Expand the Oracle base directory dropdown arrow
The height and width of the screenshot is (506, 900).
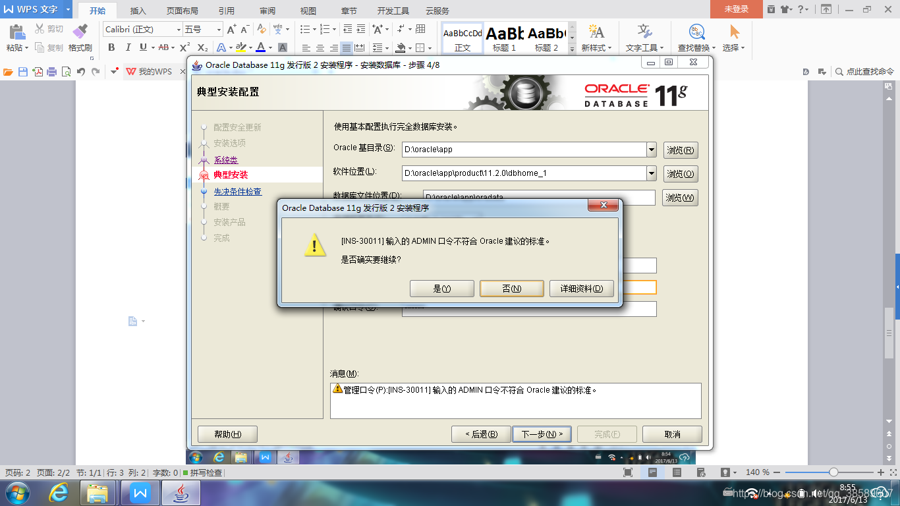[652, 150]
